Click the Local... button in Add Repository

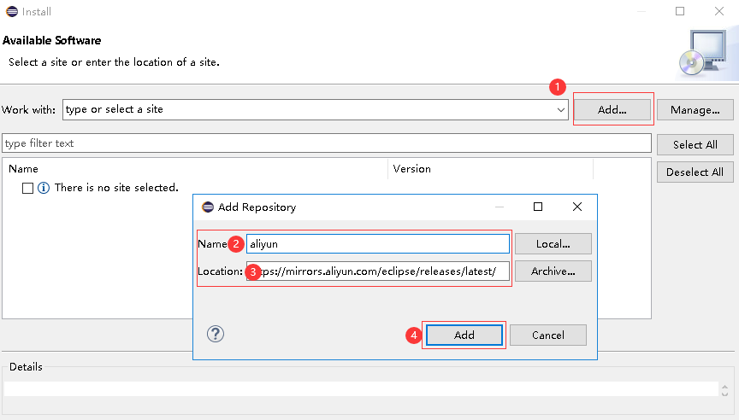(x=553, y=244)
